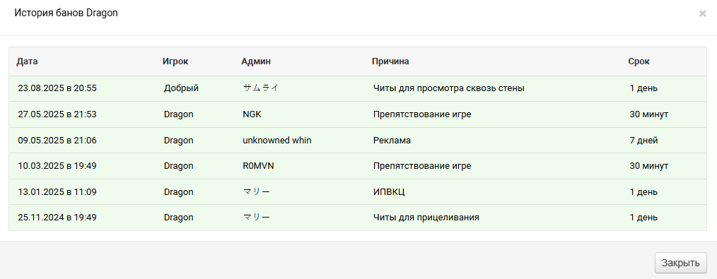Click the Админ column header
Viewport: 717px width, 279px height.
click(255, 61)
